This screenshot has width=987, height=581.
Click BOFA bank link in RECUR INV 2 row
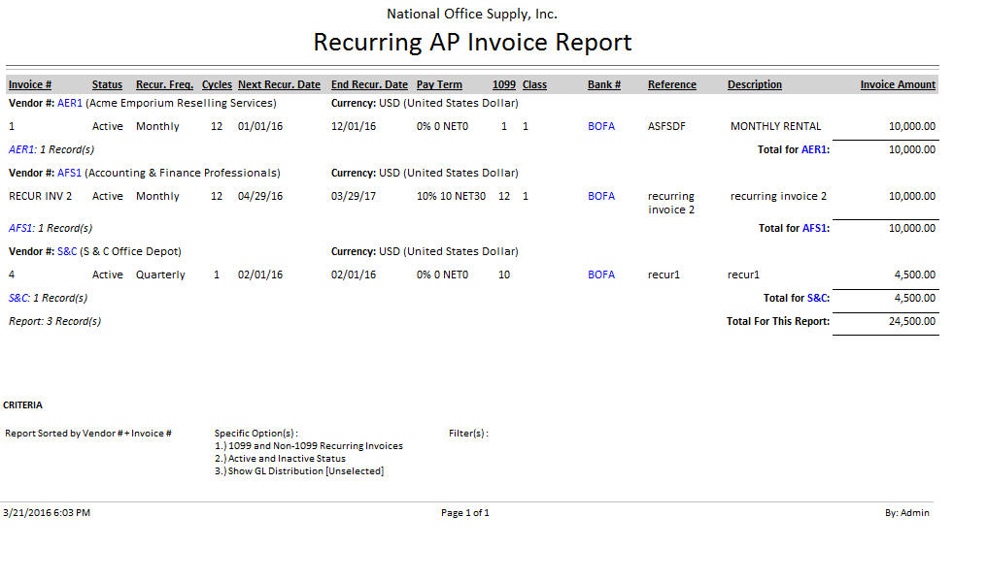tap(600, 196)
